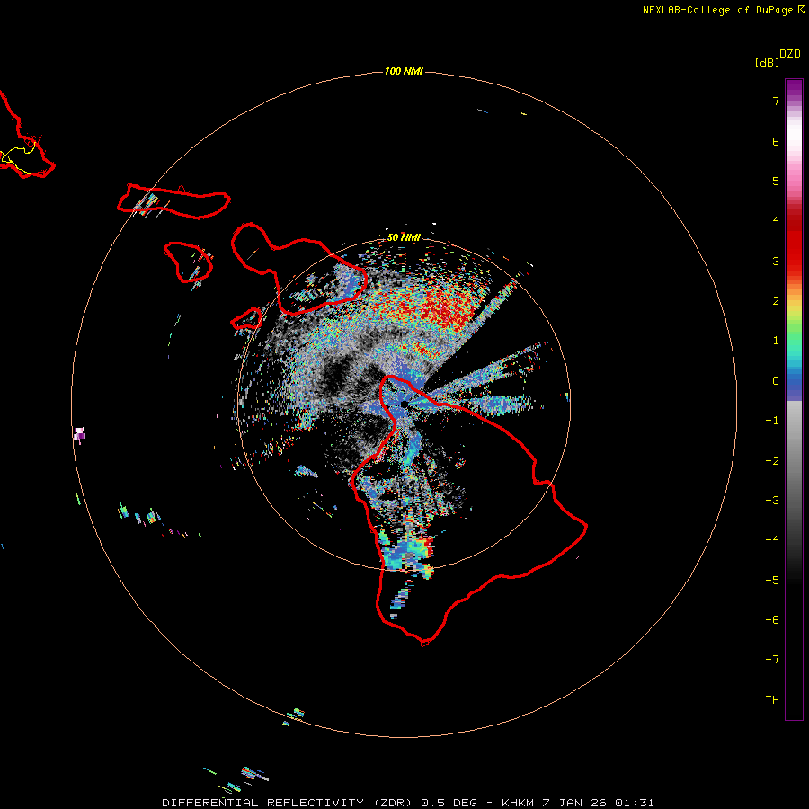Click the 0.5 DEG elevation text
The width and height of the screenshot is (809, 809).
(x=449, y=803)
